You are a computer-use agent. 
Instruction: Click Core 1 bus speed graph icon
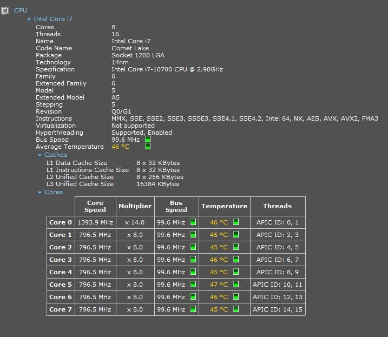[x=193, y=234]
